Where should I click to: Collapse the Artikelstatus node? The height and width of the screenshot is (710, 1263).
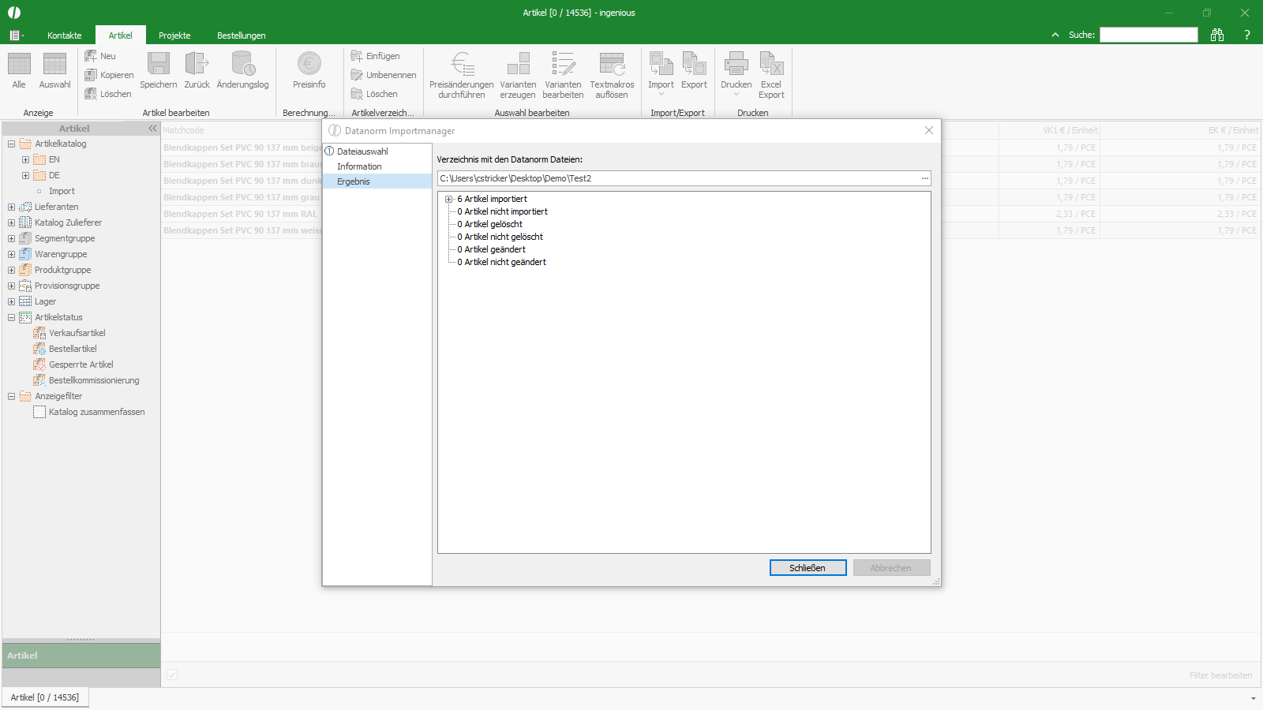tap(11, 317)
